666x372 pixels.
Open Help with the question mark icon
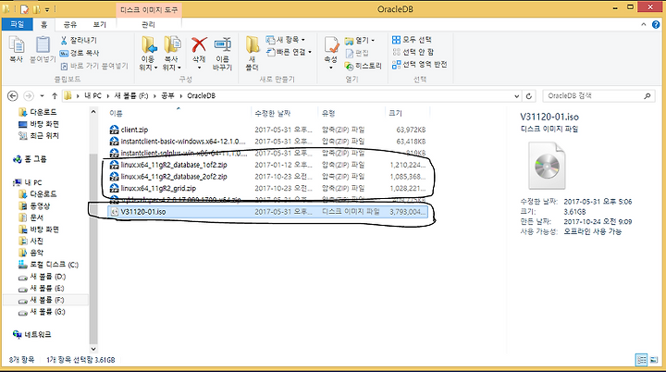[656, 25]
